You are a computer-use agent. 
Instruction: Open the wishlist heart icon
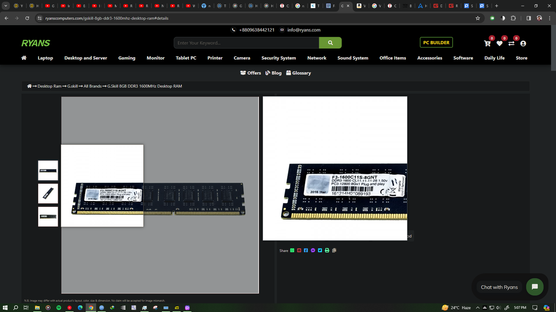[500, 43]
